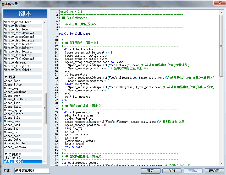Screen dimensions: 226x175
Task: Click the 'def self.battle_start' line
Action: 78,49
